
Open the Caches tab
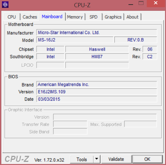[30, 17]
